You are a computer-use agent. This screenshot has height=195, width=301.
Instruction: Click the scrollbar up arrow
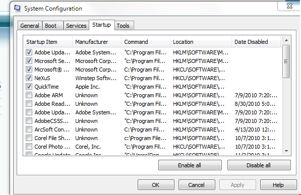(x=286, y=40)
